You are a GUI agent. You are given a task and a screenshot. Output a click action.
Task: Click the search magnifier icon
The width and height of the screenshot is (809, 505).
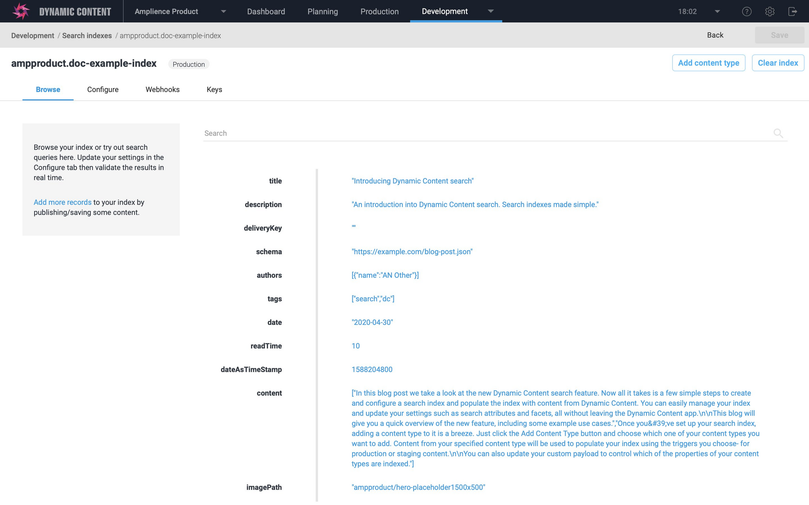pyautogui.click(x=778, y=133)
